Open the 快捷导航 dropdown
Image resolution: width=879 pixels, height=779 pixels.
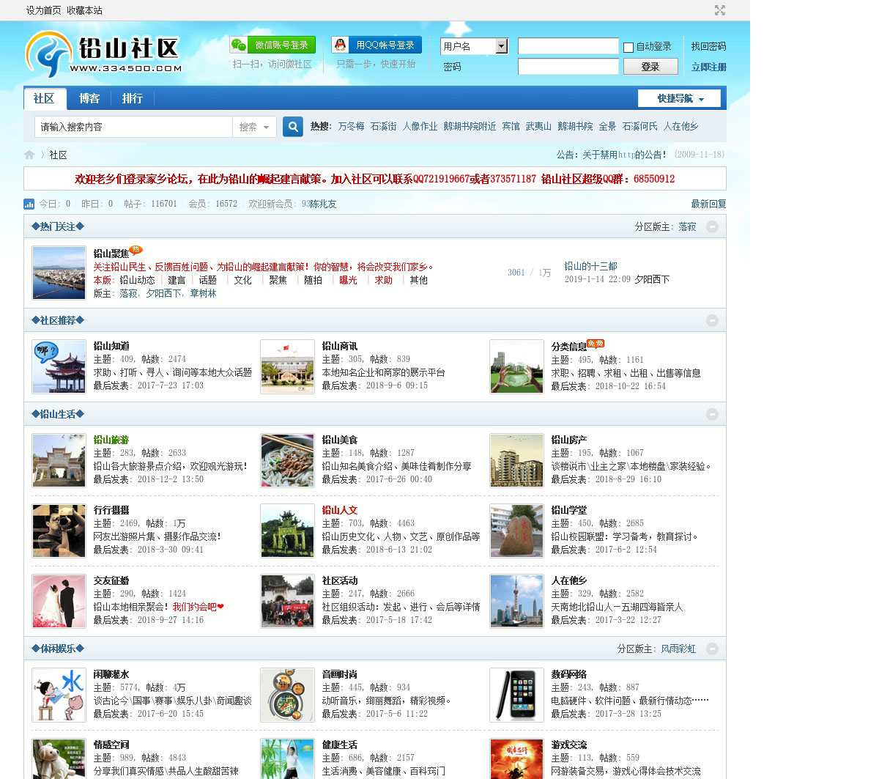[x=679, y=98]
